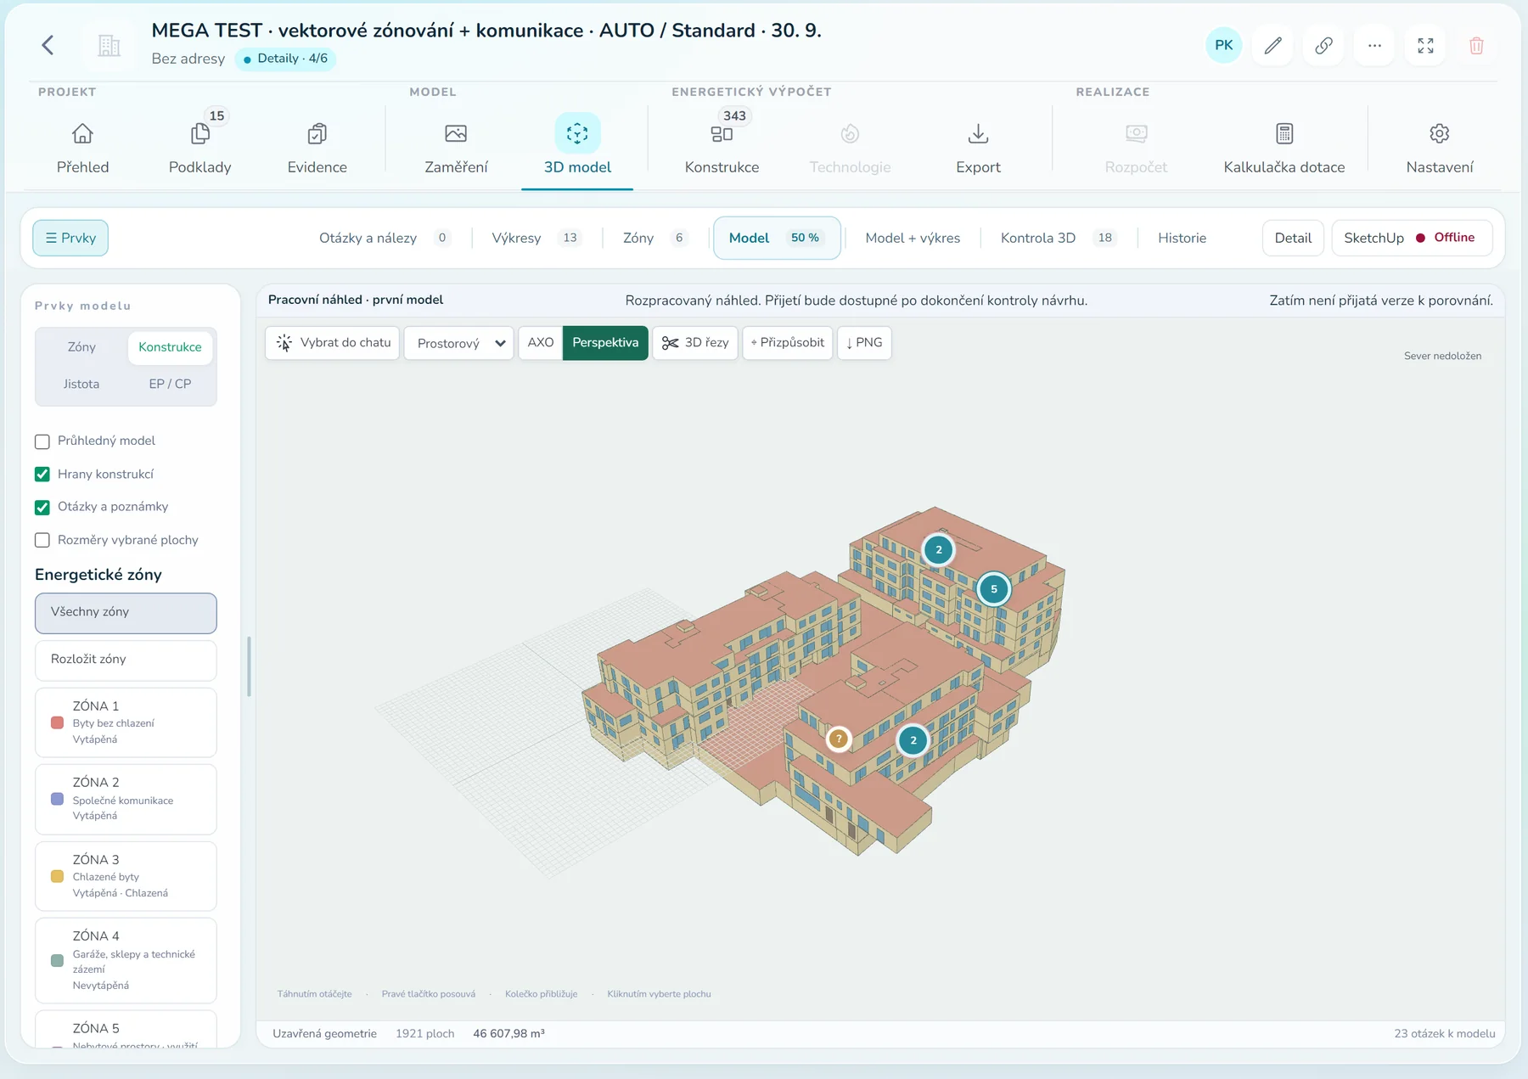This screenshot has height=1079, width=1528.
Task: Open Zaměření image icon
Action: [456, 133]
